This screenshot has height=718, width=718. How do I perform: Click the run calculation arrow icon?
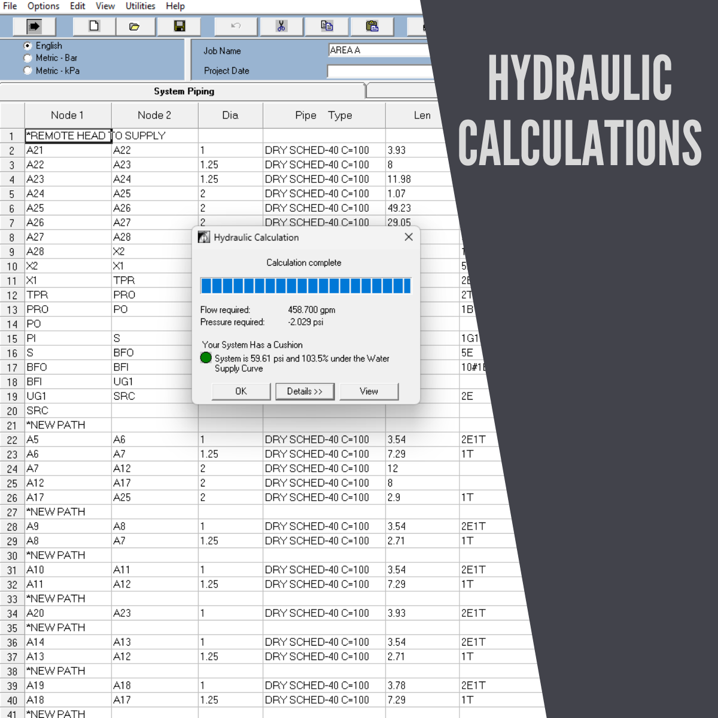34,26
